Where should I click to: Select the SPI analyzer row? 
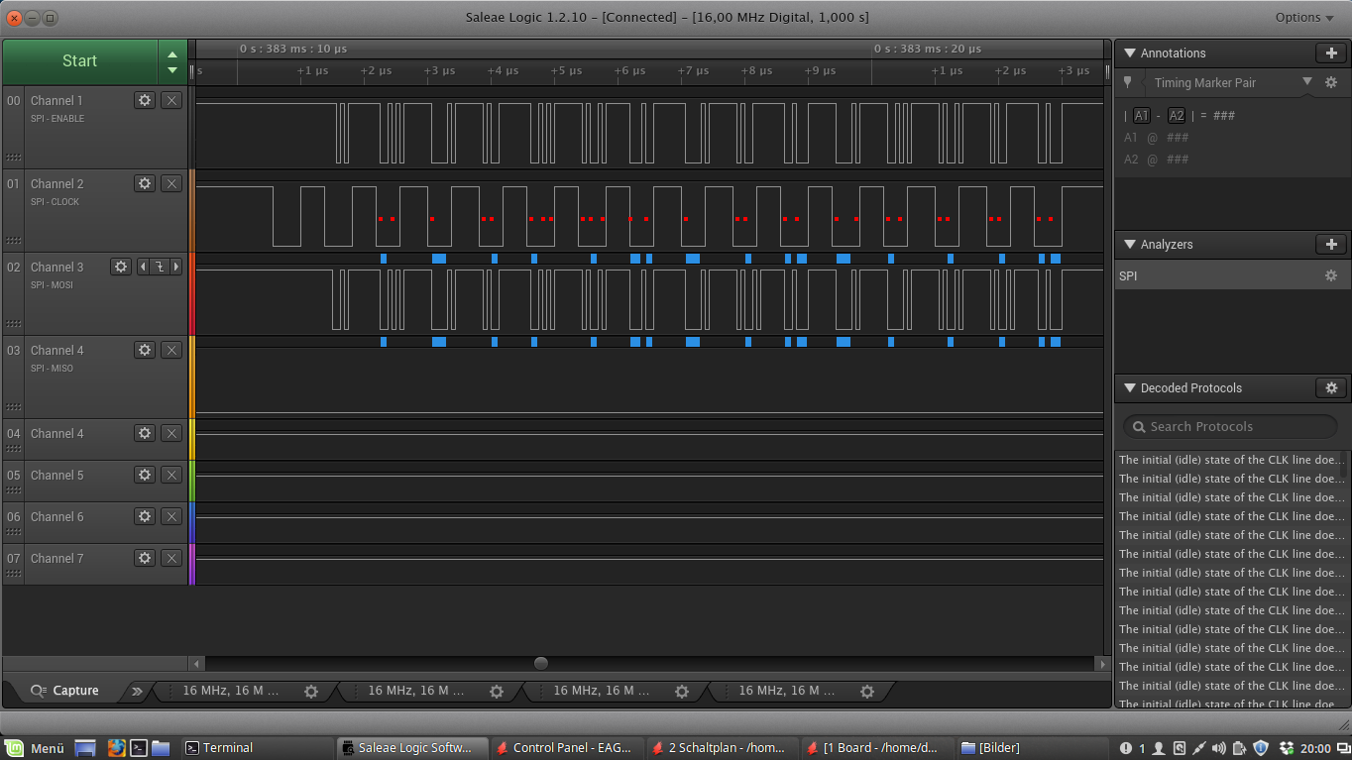[1232, 275]
